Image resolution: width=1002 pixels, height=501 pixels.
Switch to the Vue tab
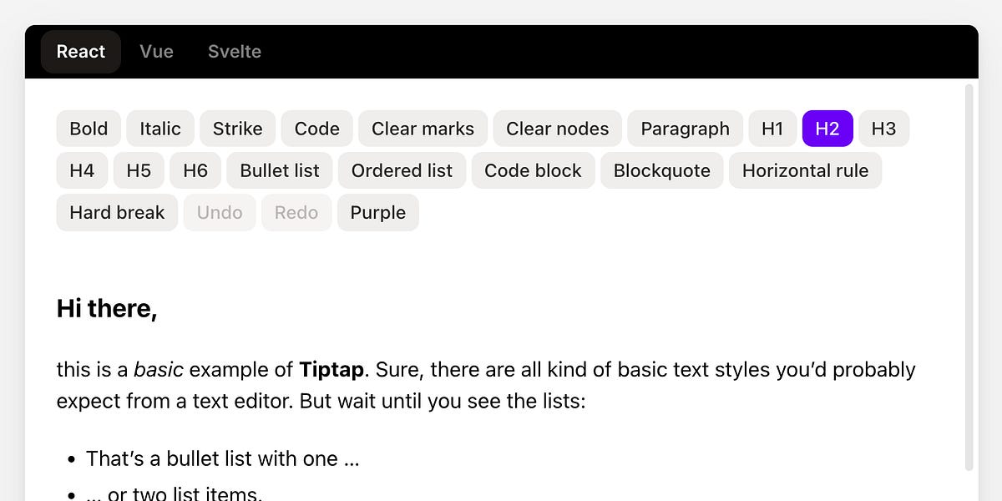coord(156,51)
